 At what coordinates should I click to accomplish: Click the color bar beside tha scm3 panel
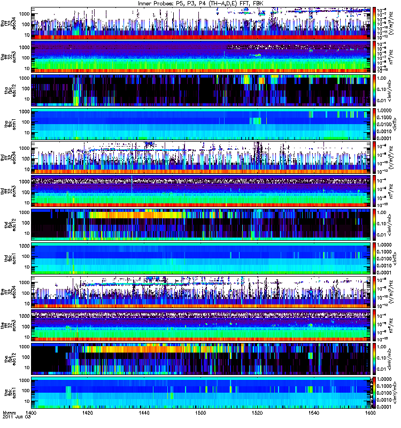click(x=374, y=57)
